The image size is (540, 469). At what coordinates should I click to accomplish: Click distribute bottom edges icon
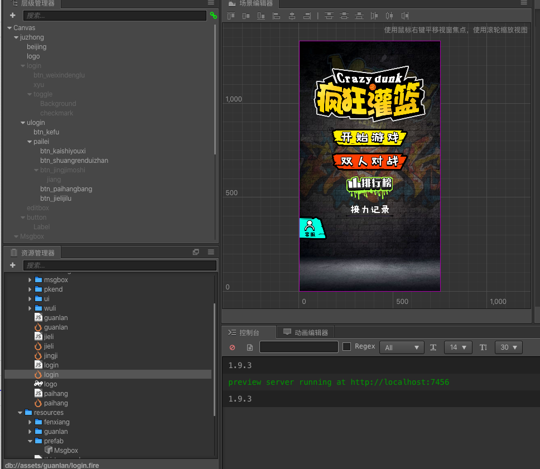pyautogui.click(x=359, y=16)
